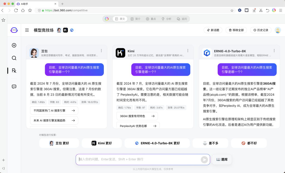Switch to the 简介 tab

tap(136, 19)
